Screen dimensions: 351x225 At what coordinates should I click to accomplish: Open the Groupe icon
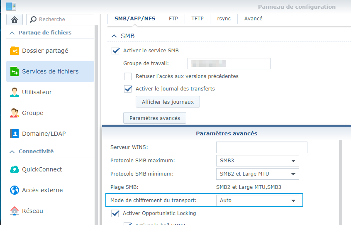15,113
